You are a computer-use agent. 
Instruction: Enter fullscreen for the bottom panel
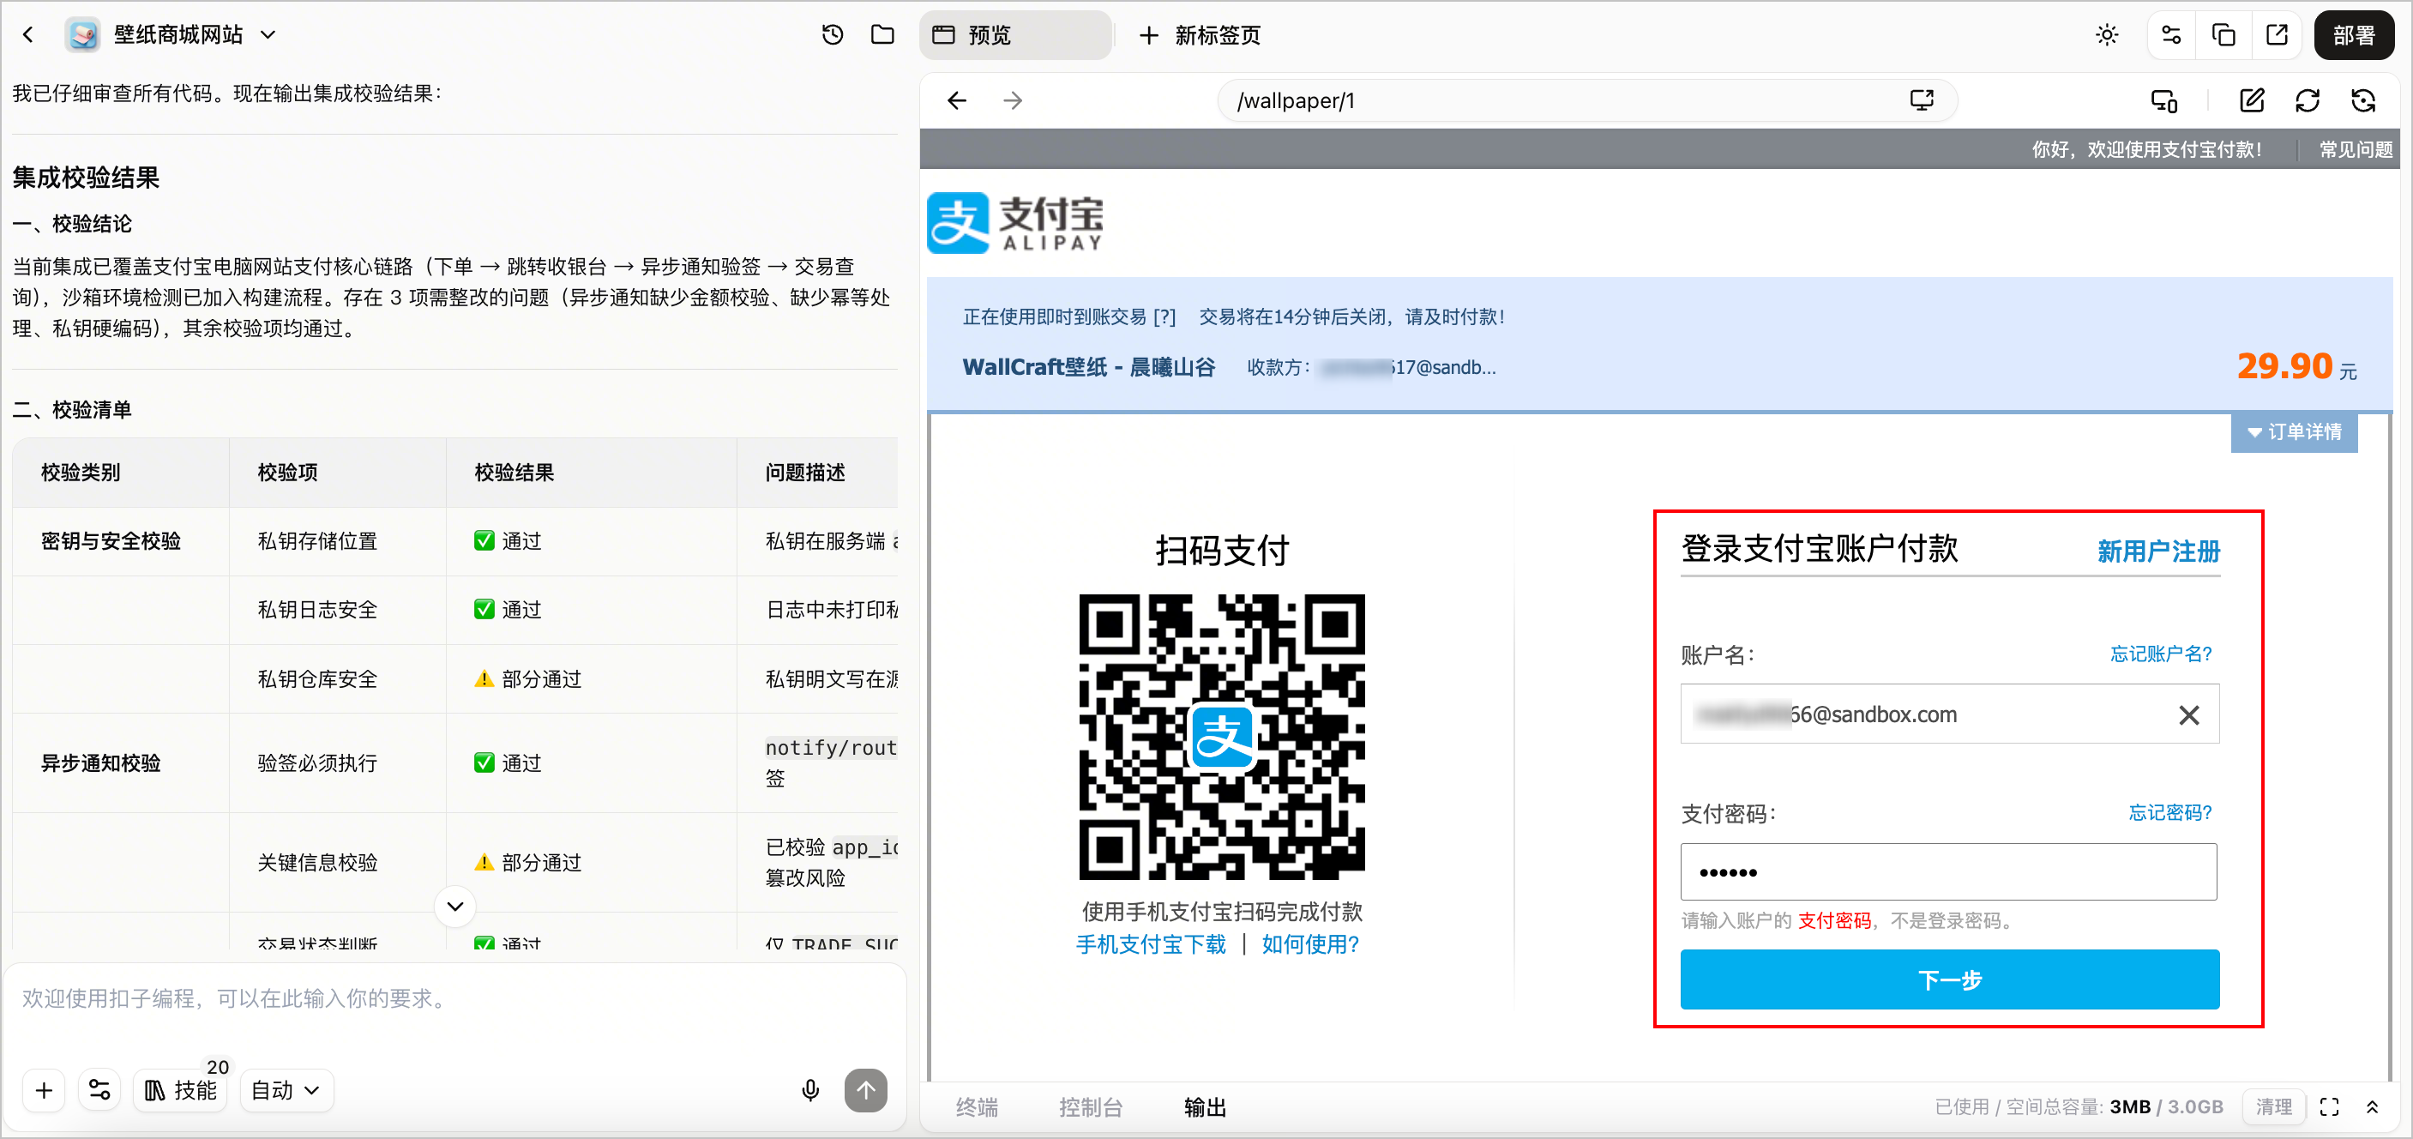[2330, 1107]
